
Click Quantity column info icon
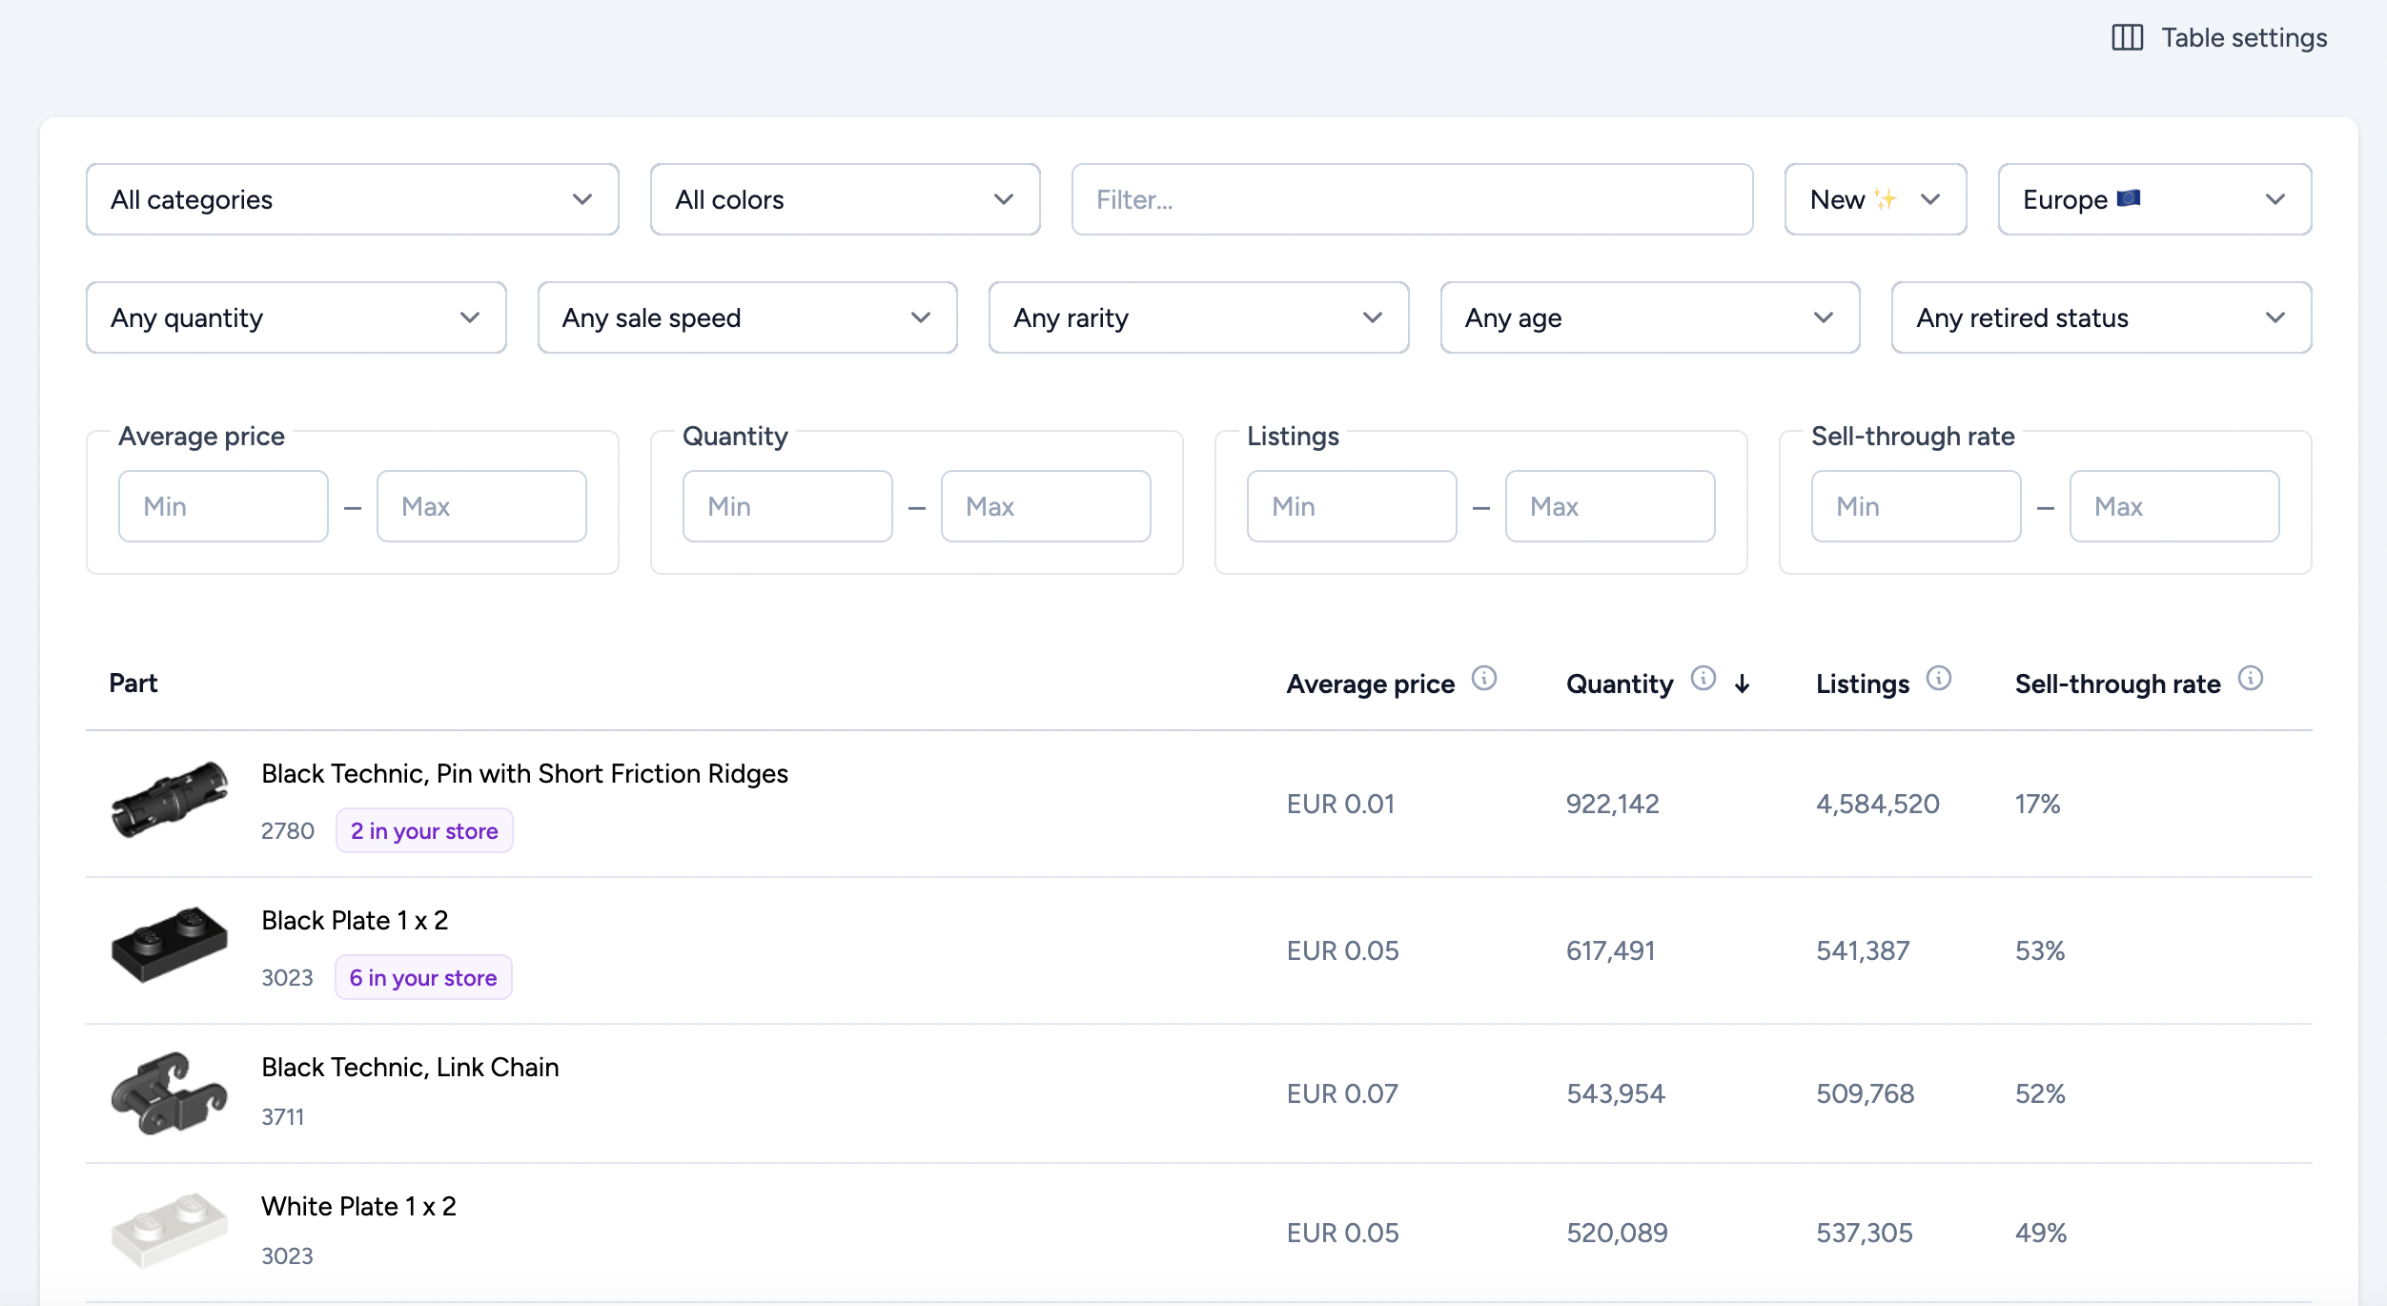pyautogui.click(x=1704, y=679)
